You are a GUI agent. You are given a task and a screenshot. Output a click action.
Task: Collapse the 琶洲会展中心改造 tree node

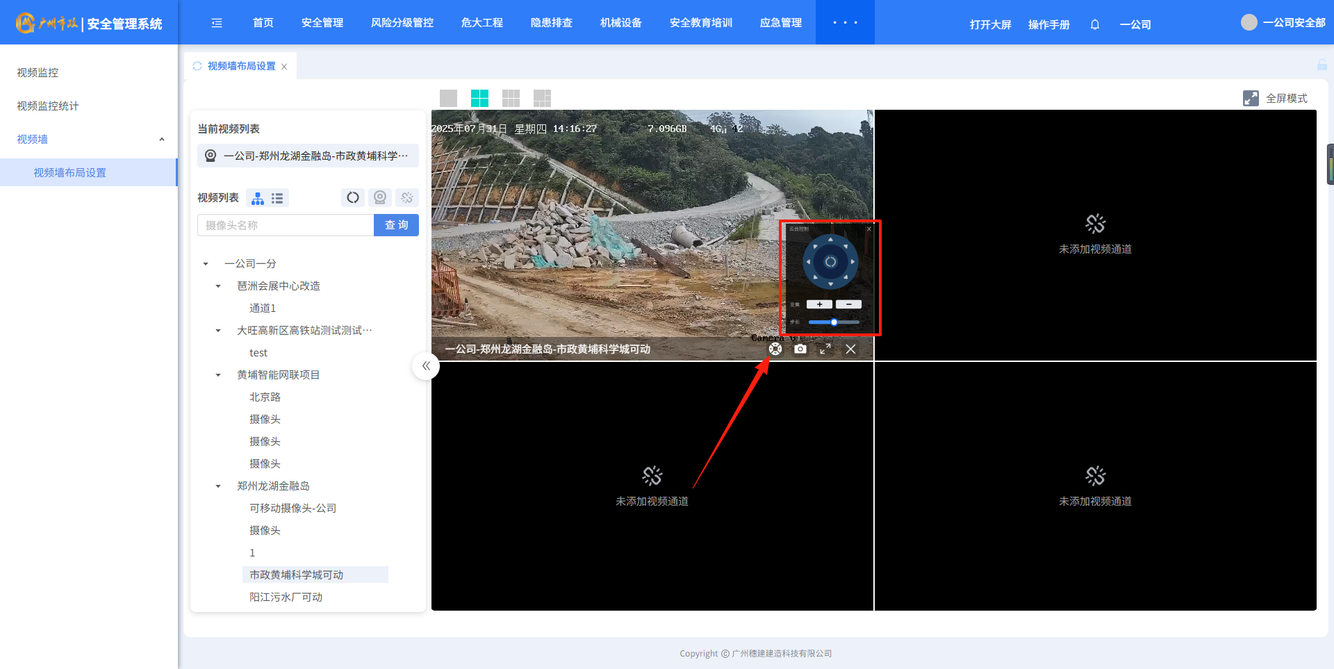[x=218, y=286]
